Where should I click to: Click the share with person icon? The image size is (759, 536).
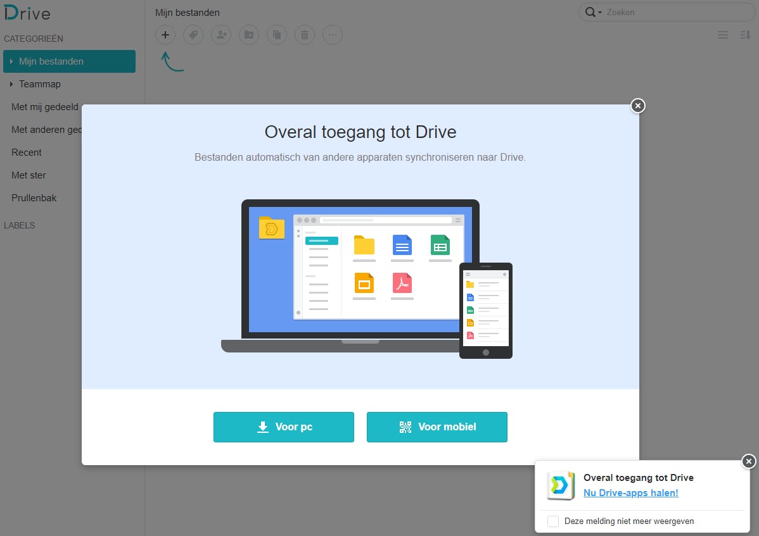(221, 35)
